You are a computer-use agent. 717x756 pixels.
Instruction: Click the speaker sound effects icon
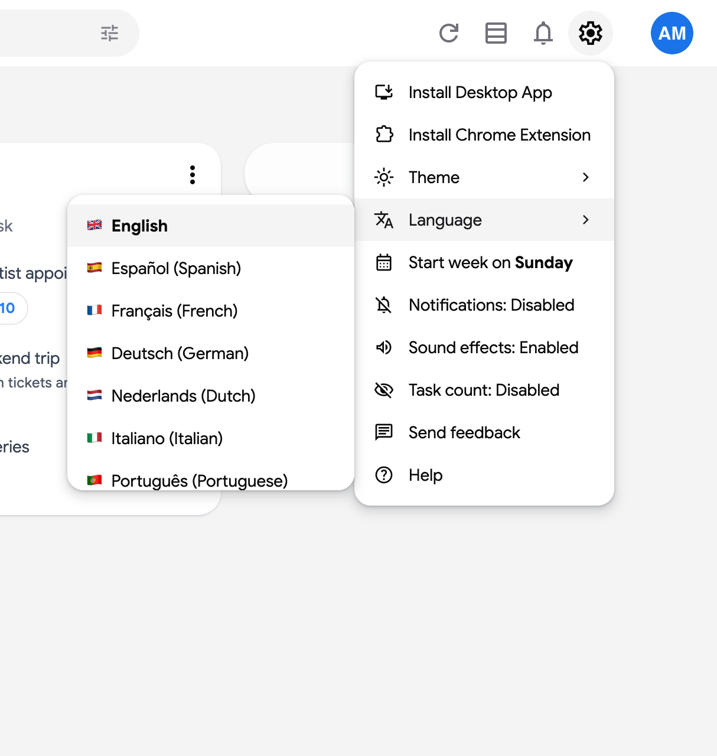pos(384,347)
